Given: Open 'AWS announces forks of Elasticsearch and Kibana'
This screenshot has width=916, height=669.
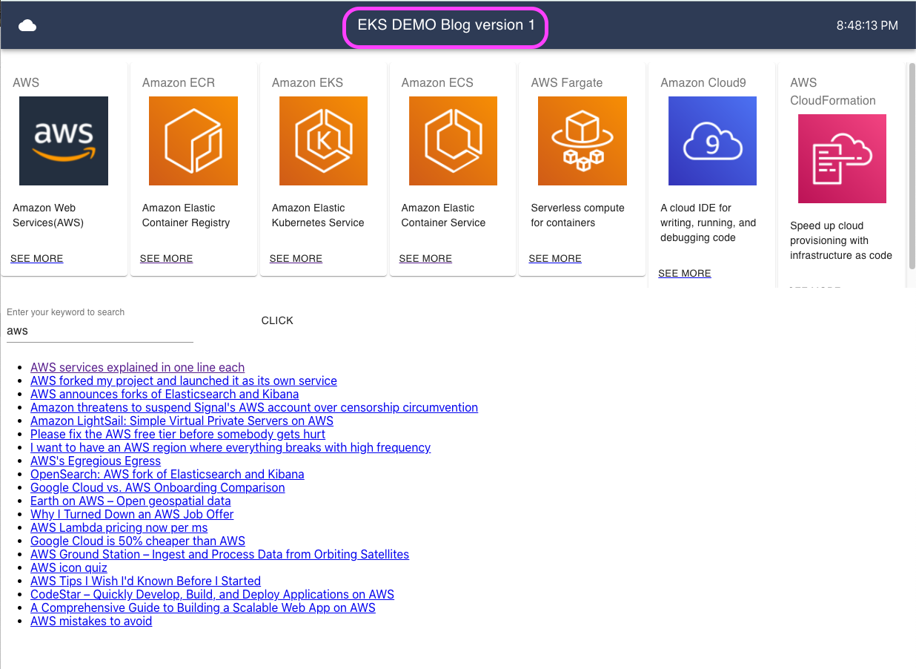Looking at the screenshot, I should 165,394.
